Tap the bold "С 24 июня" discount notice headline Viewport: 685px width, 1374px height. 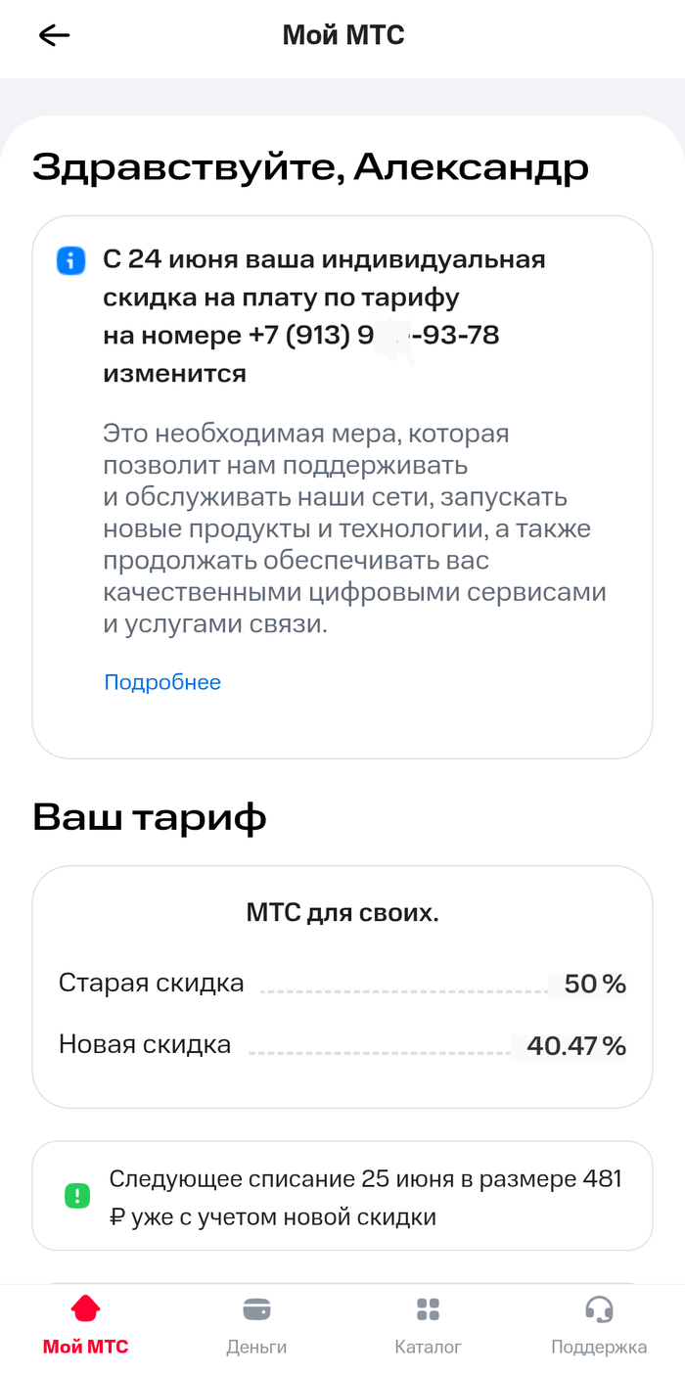(x=323, y=260)
